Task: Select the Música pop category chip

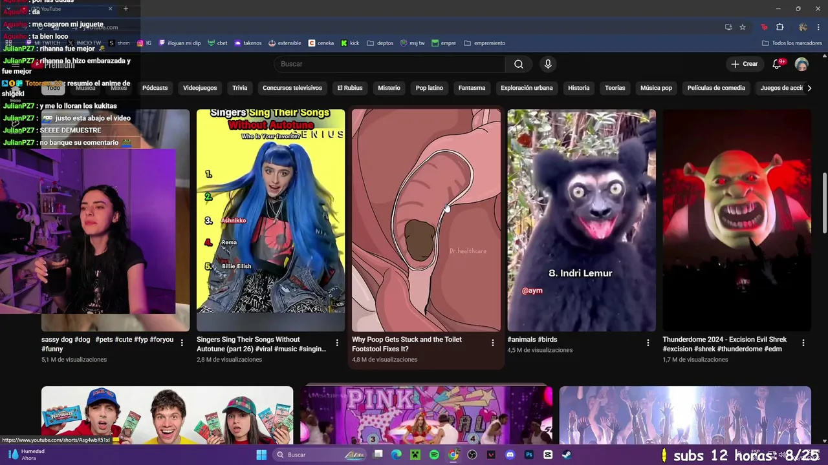Action: [x=656, y=88]
